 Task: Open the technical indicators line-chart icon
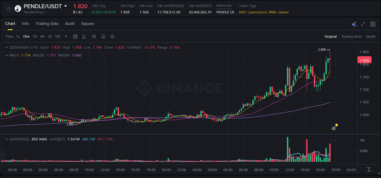(84, 36)
